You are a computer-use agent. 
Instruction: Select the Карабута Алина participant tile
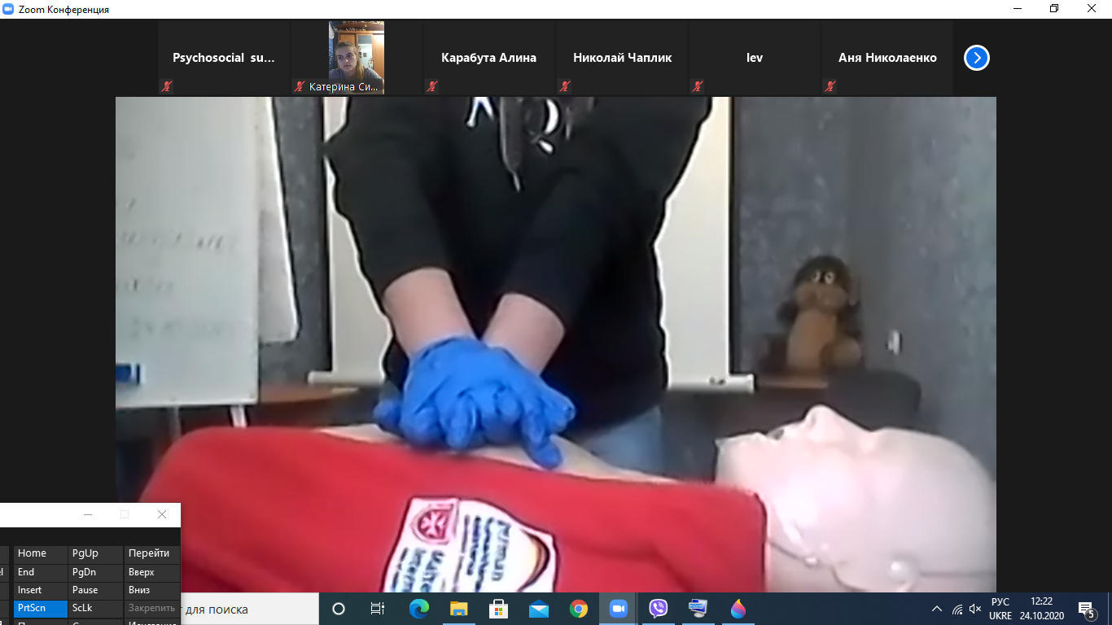[x=489, y=58]
